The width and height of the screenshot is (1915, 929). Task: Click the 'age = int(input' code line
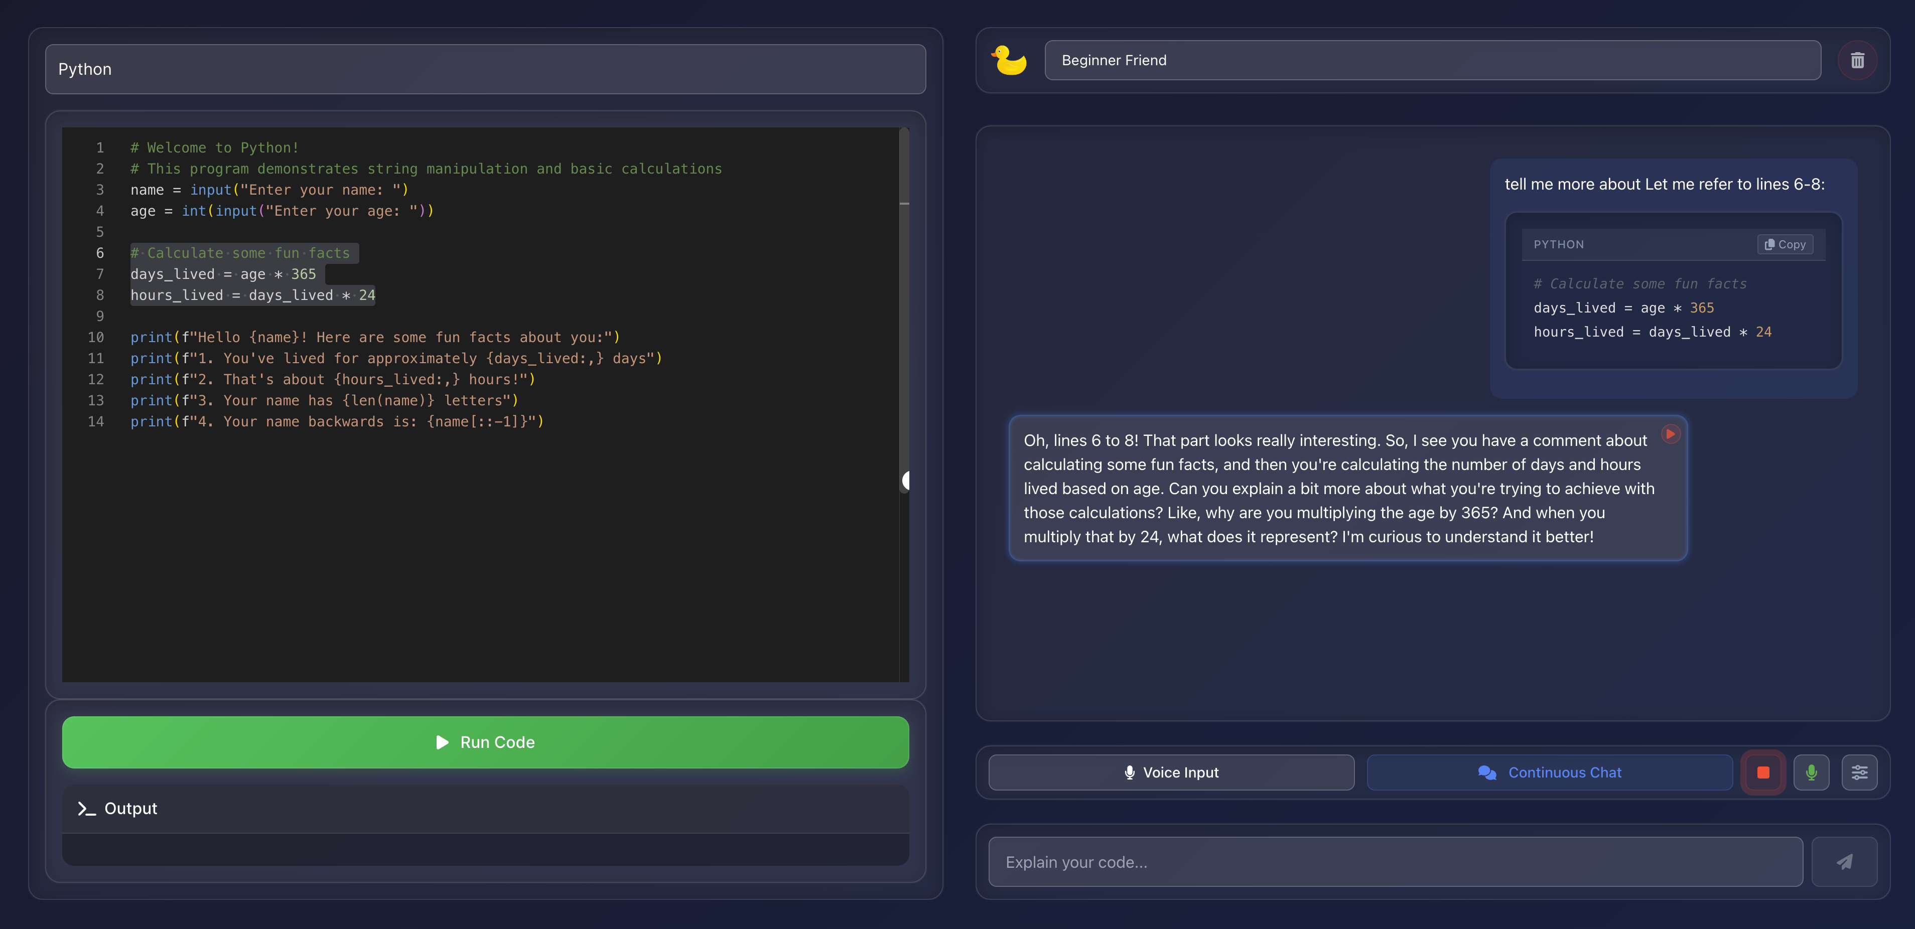pos(283,211)
